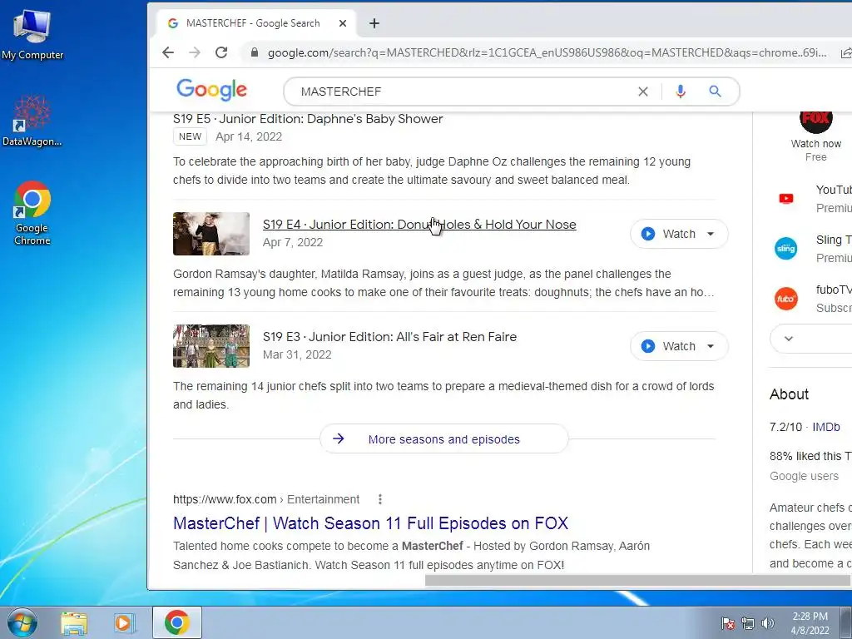The width and height of the screenshot is (852, 639).
Task: Click the horizontal scrollbar of the page
Action: click(638, 580)
